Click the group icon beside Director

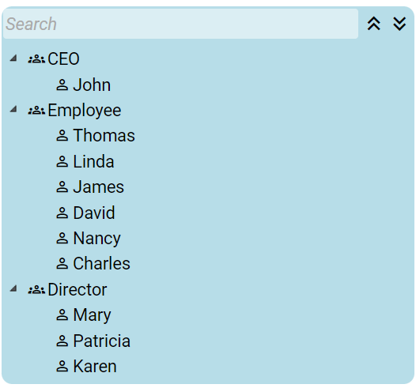pyautogui.click(x=36, y=289)
